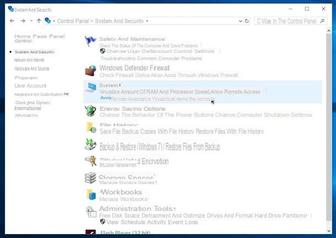Open Backup & Restore (Windows 7)
This screenshot has width=336, height=238.
point(131,147)
